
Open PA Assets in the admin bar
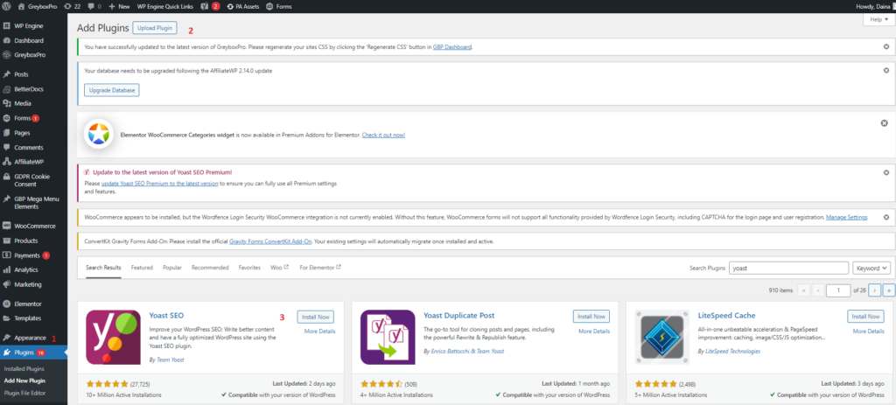point(243,6)
